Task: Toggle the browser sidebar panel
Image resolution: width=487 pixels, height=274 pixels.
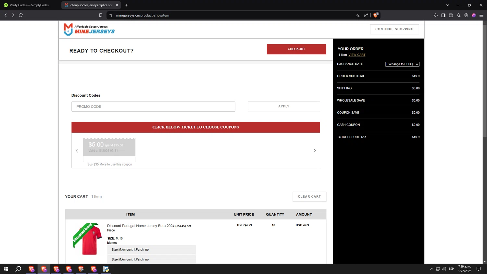Action: (x=443, y=15)
